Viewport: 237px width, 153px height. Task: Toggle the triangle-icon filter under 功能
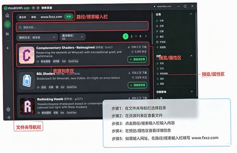coord(160,84)
